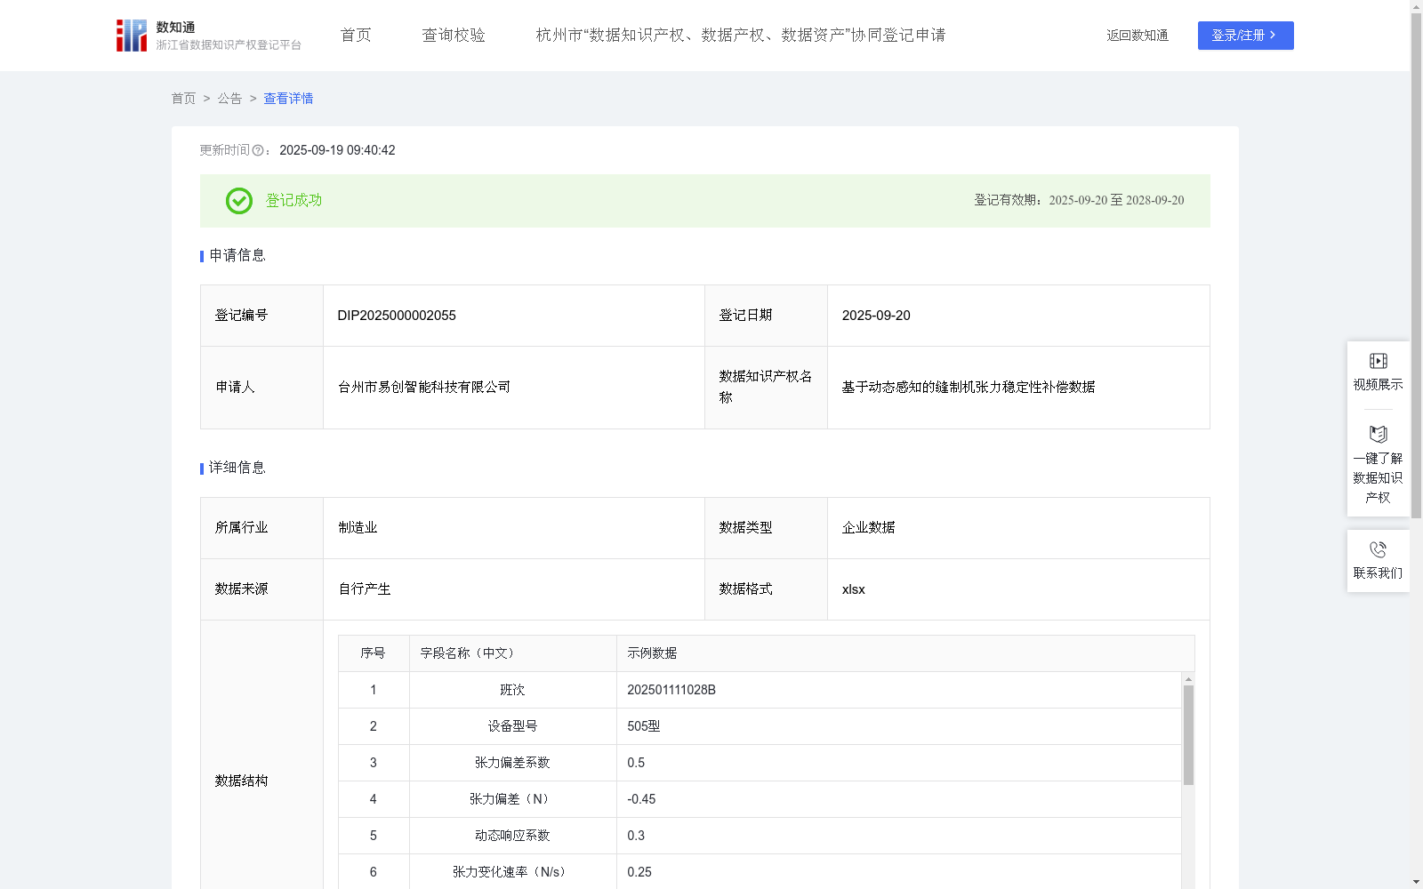Image resolution: width=1423 pixels, height=889 pixels.
Task: Open 查询校验 navigation item
Action: click(454, 36)
